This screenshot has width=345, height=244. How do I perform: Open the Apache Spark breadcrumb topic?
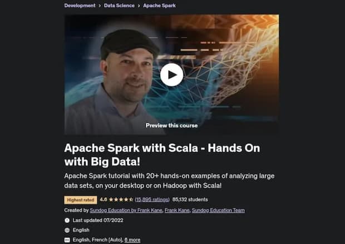point(159,6)
